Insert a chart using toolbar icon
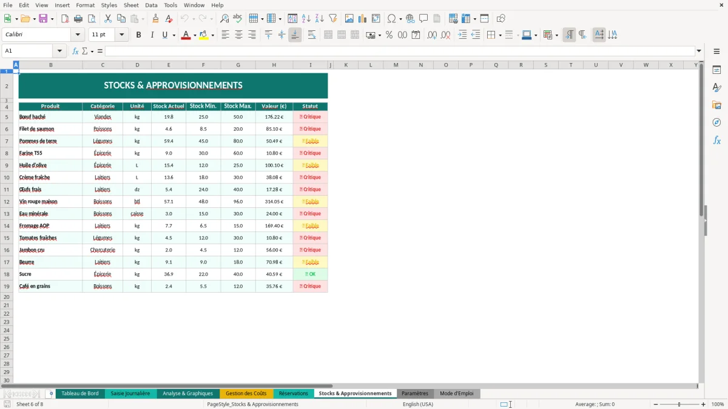 (363, 19)
